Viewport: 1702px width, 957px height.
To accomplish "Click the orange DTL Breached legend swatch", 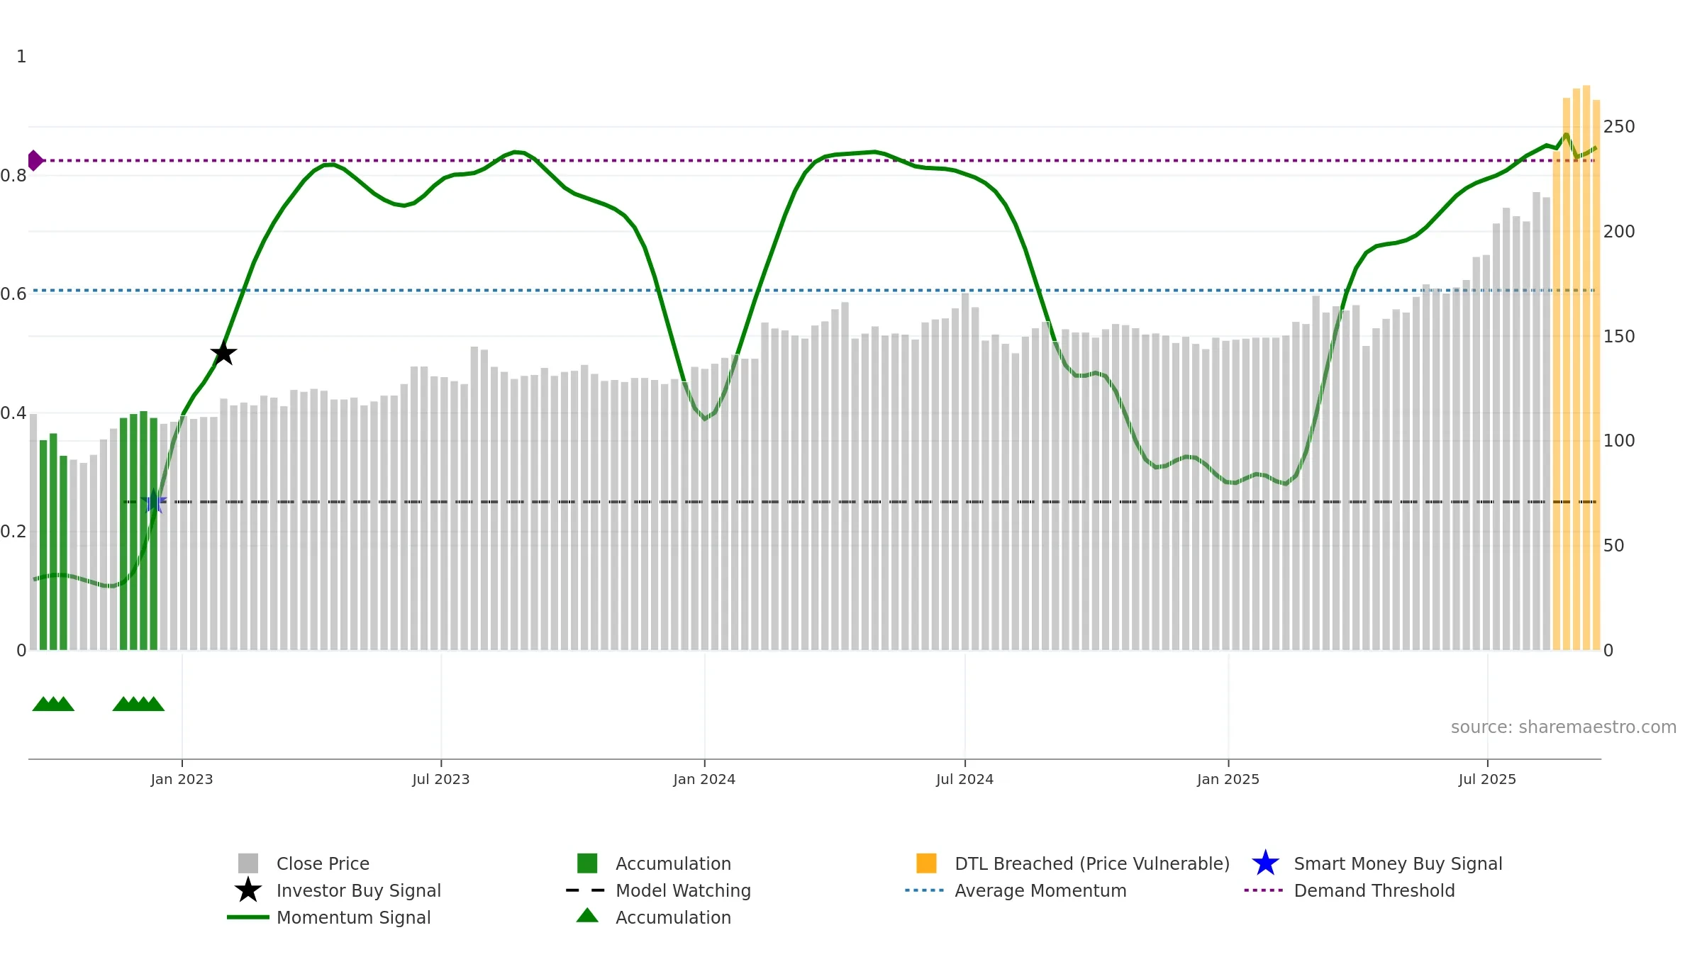I will (x=926, y=863).
